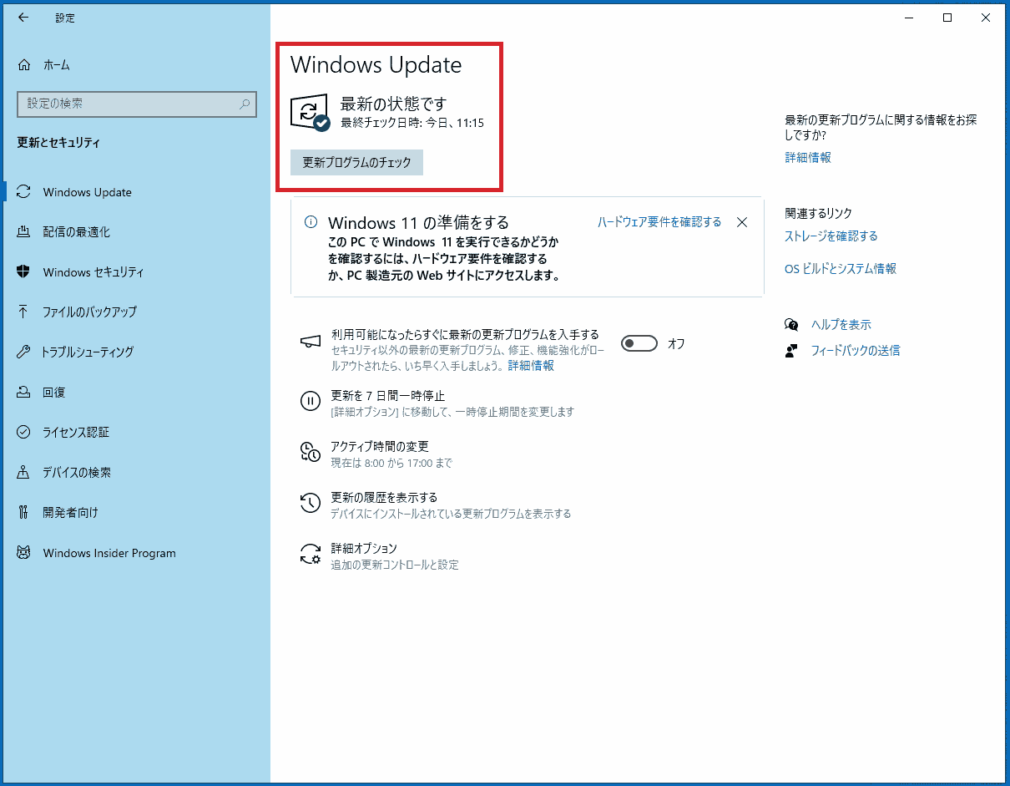Select トラブルシューティング in the sidebar
Viewport: 1010px width, 786px height.
pyautogui.click(x=137, y=352)
